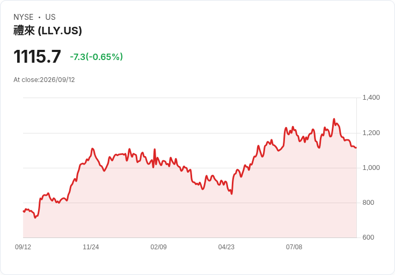Click the chart line's rightmost end point

pos(356,148)
